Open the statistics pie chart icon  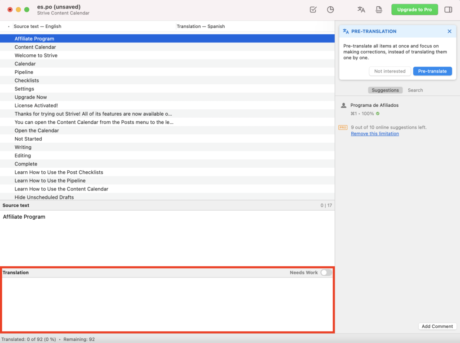pyautogui.click(x=330, y=10)
